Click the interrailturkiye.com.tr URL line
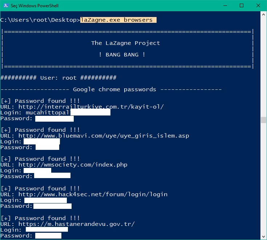The image size is (267, 240). click(82, 107)
